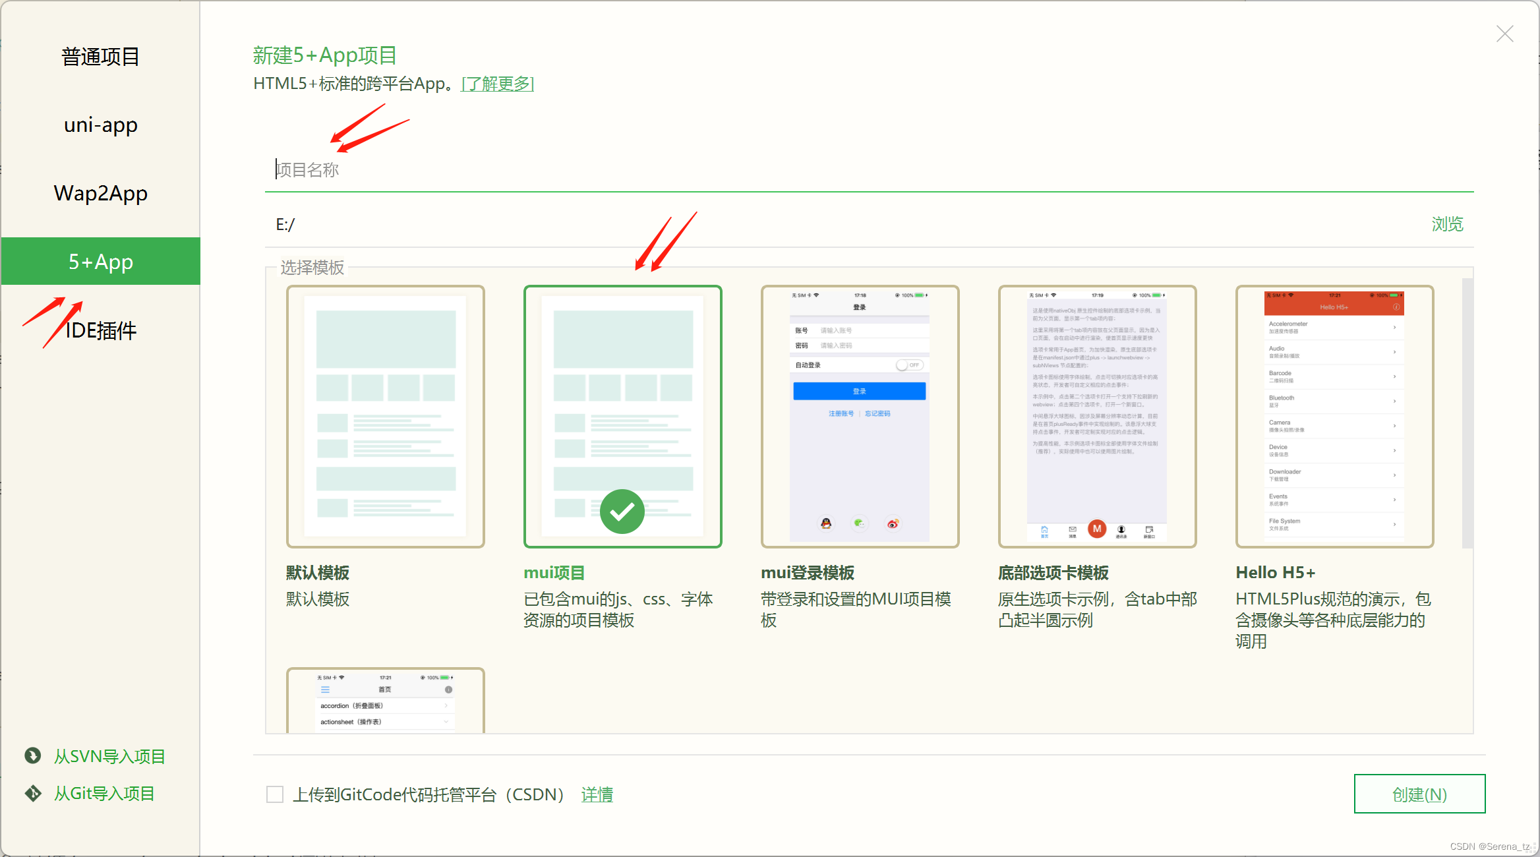The image size is (1540, 857).
Task: Open the IDE插件 tab
Action: click(100, 330)
